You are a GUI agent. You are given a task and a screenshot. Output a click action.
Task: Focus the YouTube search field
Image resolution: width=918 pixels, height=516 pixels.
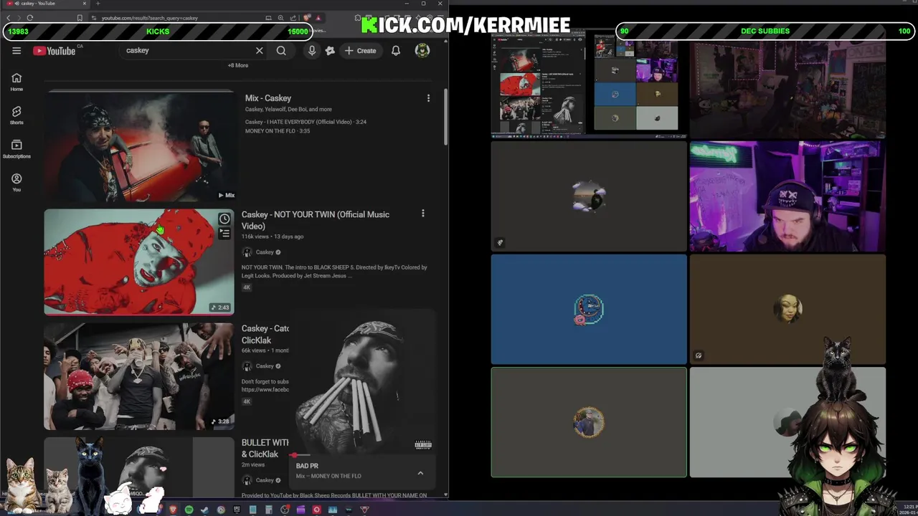tap(186, 51)
